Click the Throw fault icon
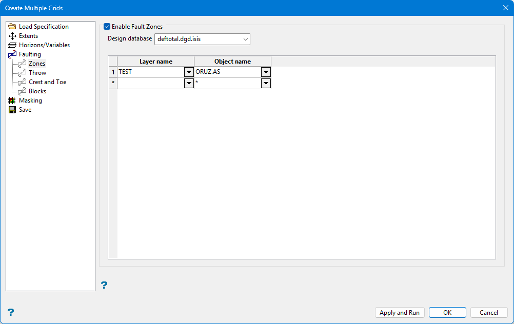 tap(22, 73)
